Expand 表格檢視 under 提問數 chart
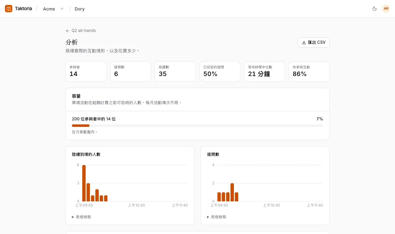This screenshot has width=395, height=234. [x=217, y=217]
